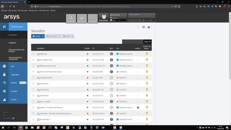Sort table by Centro de datos column

point(147,47)
